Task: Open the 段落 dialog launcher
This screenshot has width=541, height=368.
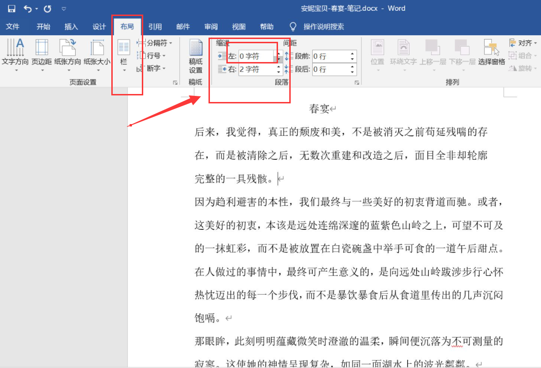Action: tap(356, 82)
